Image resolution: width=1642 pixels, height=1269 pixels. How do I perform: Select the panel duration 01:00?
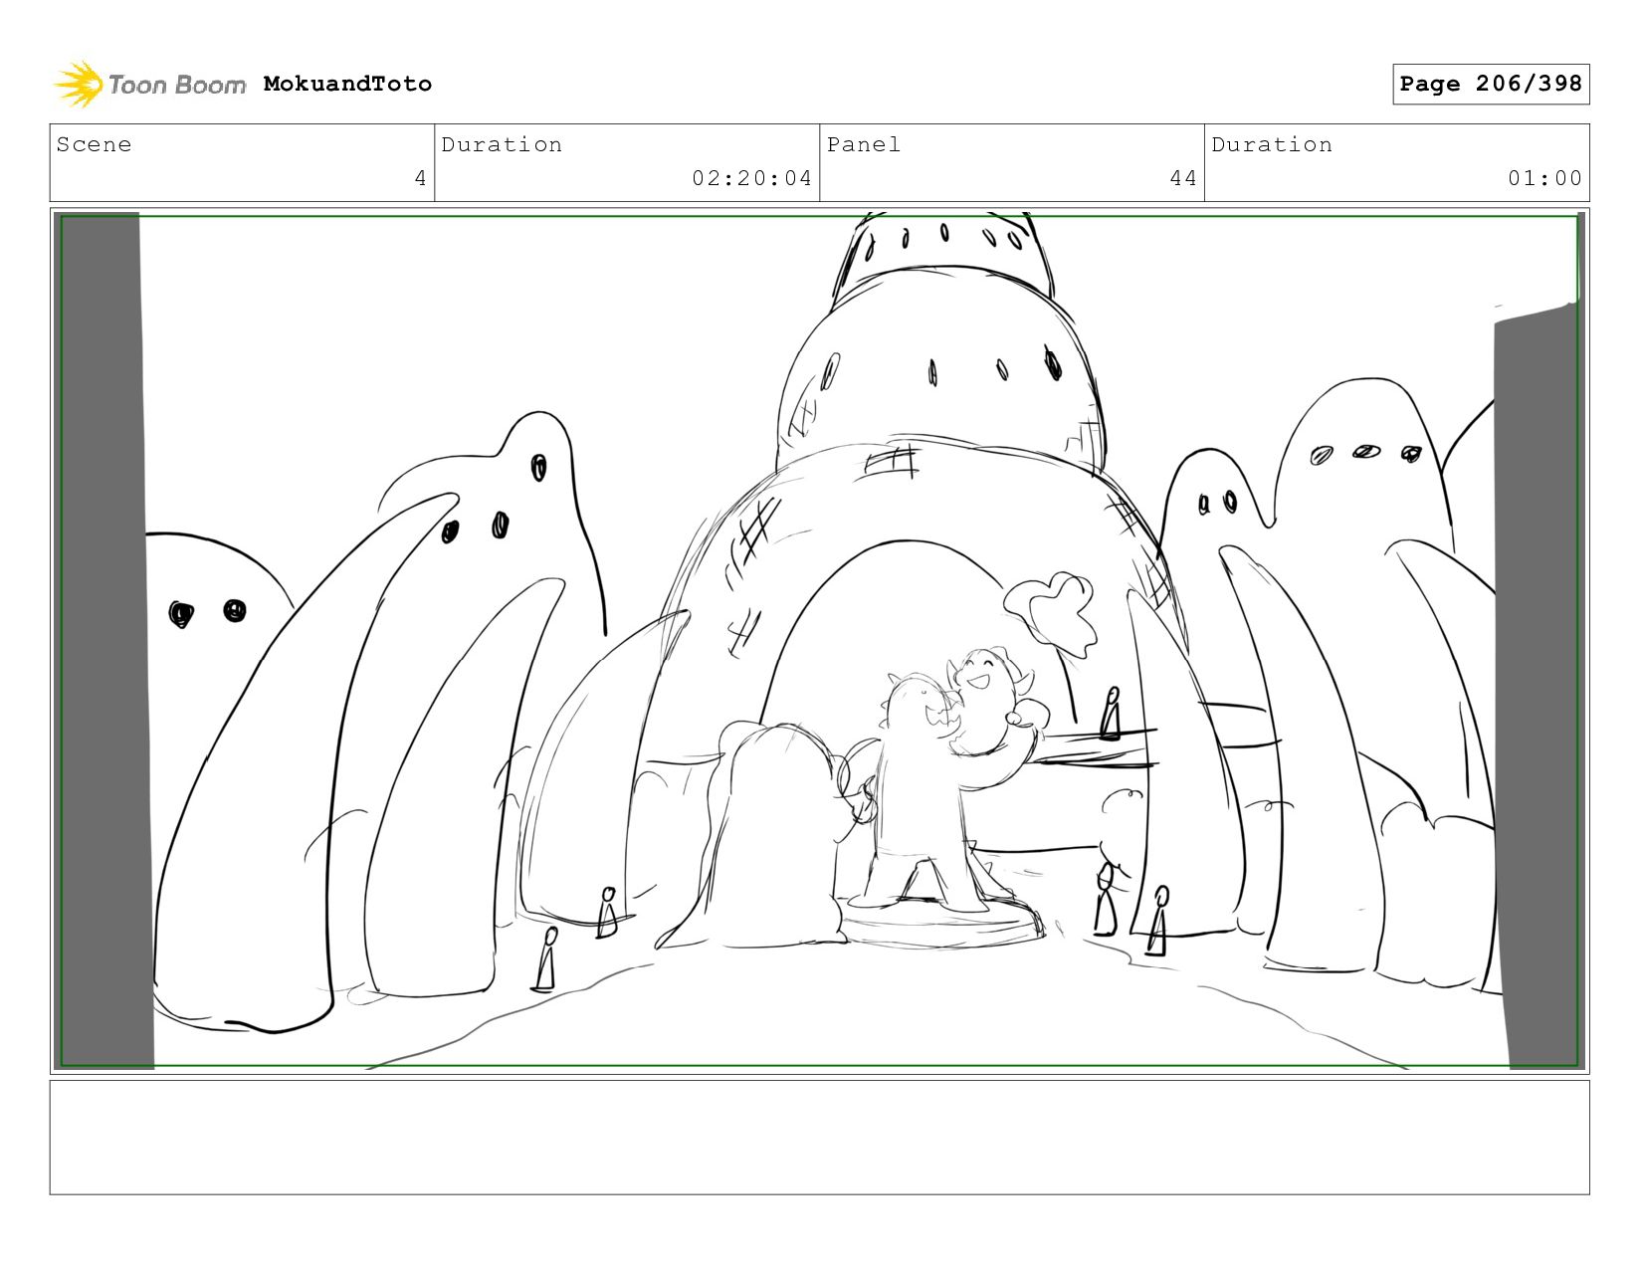pyautogui.click(x=1544, y=178)
